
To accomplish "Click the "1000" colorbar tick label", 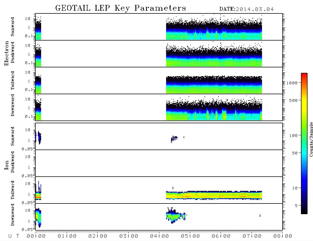I will coord(292,83).
